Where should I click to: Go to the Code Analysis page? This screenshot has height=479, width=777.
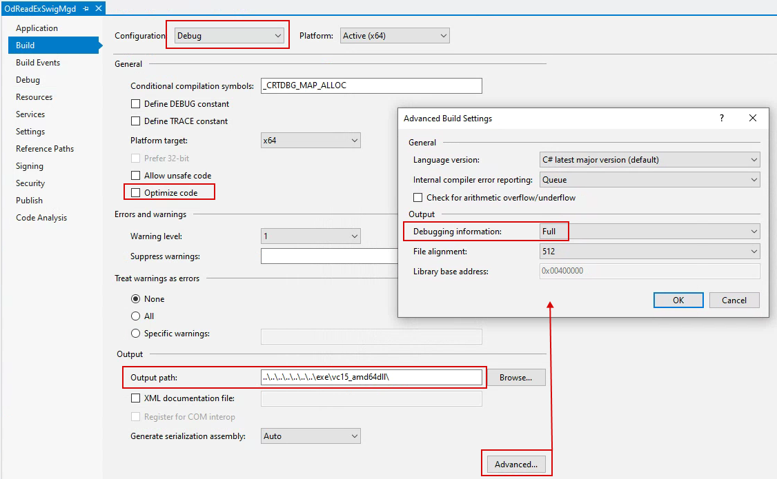pos(41,218)
